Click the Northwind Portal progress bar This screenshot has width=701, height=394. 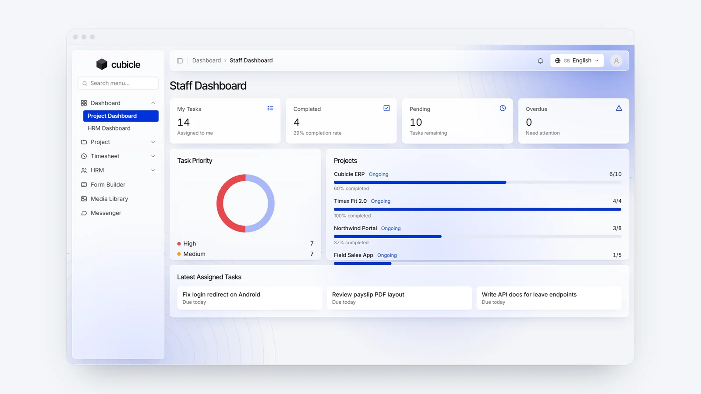(x=478, y=236)
